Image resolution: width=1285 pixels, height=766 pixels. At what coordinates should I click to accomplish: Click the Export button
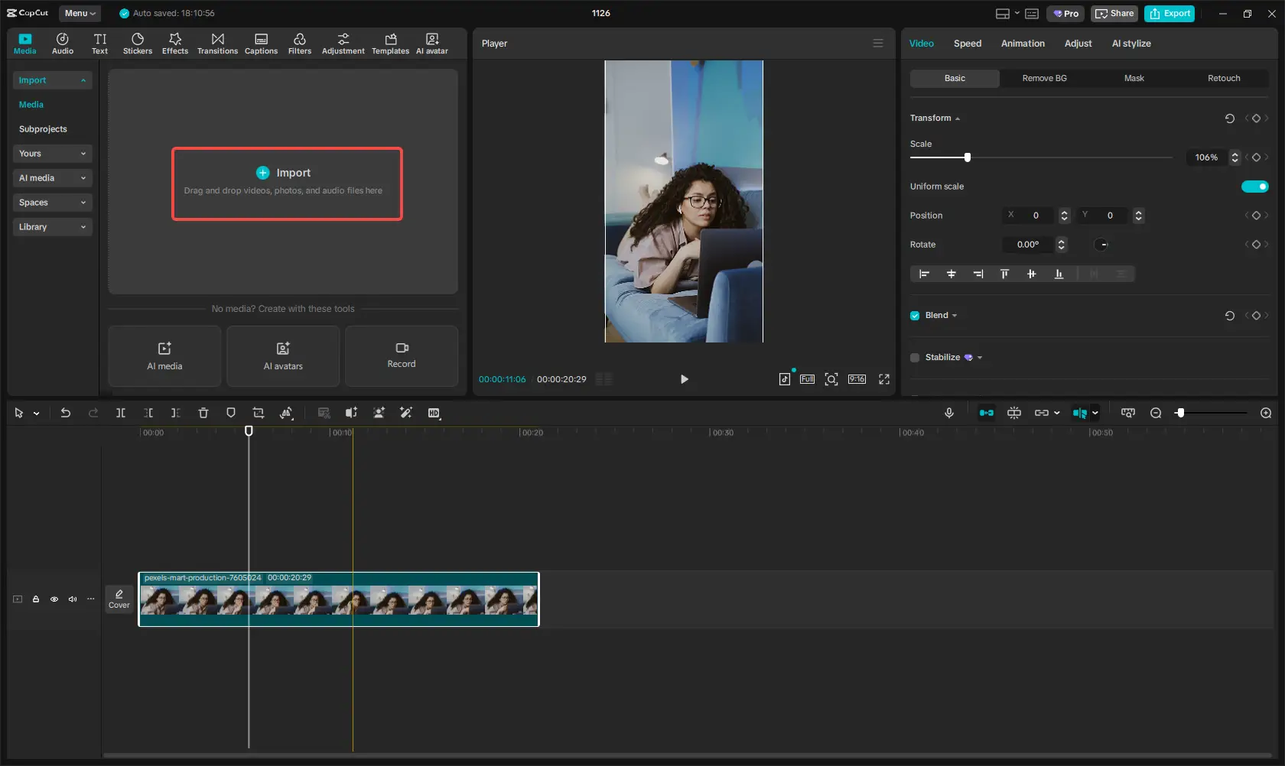(1169, 13)
